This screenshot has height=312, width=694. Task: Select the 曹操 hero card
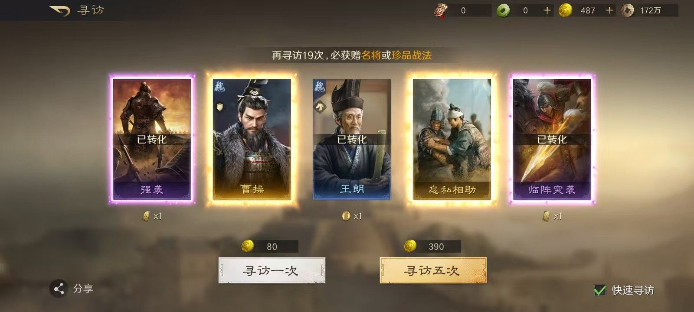click(x=252, y=139)
